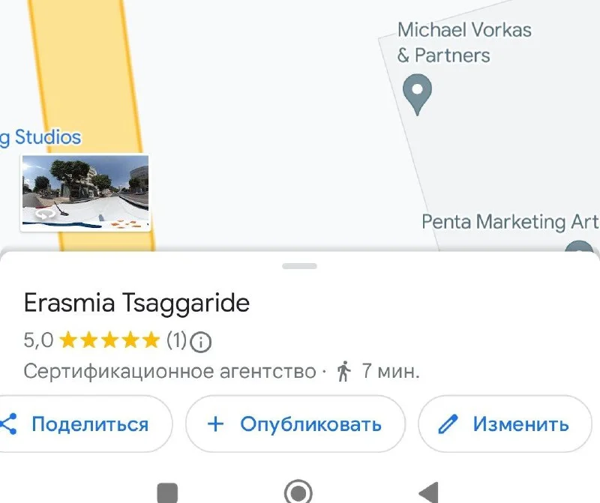Screen dimensions: 600x503
Task: Tap the five-star rating row
Action: click(109, 340)
